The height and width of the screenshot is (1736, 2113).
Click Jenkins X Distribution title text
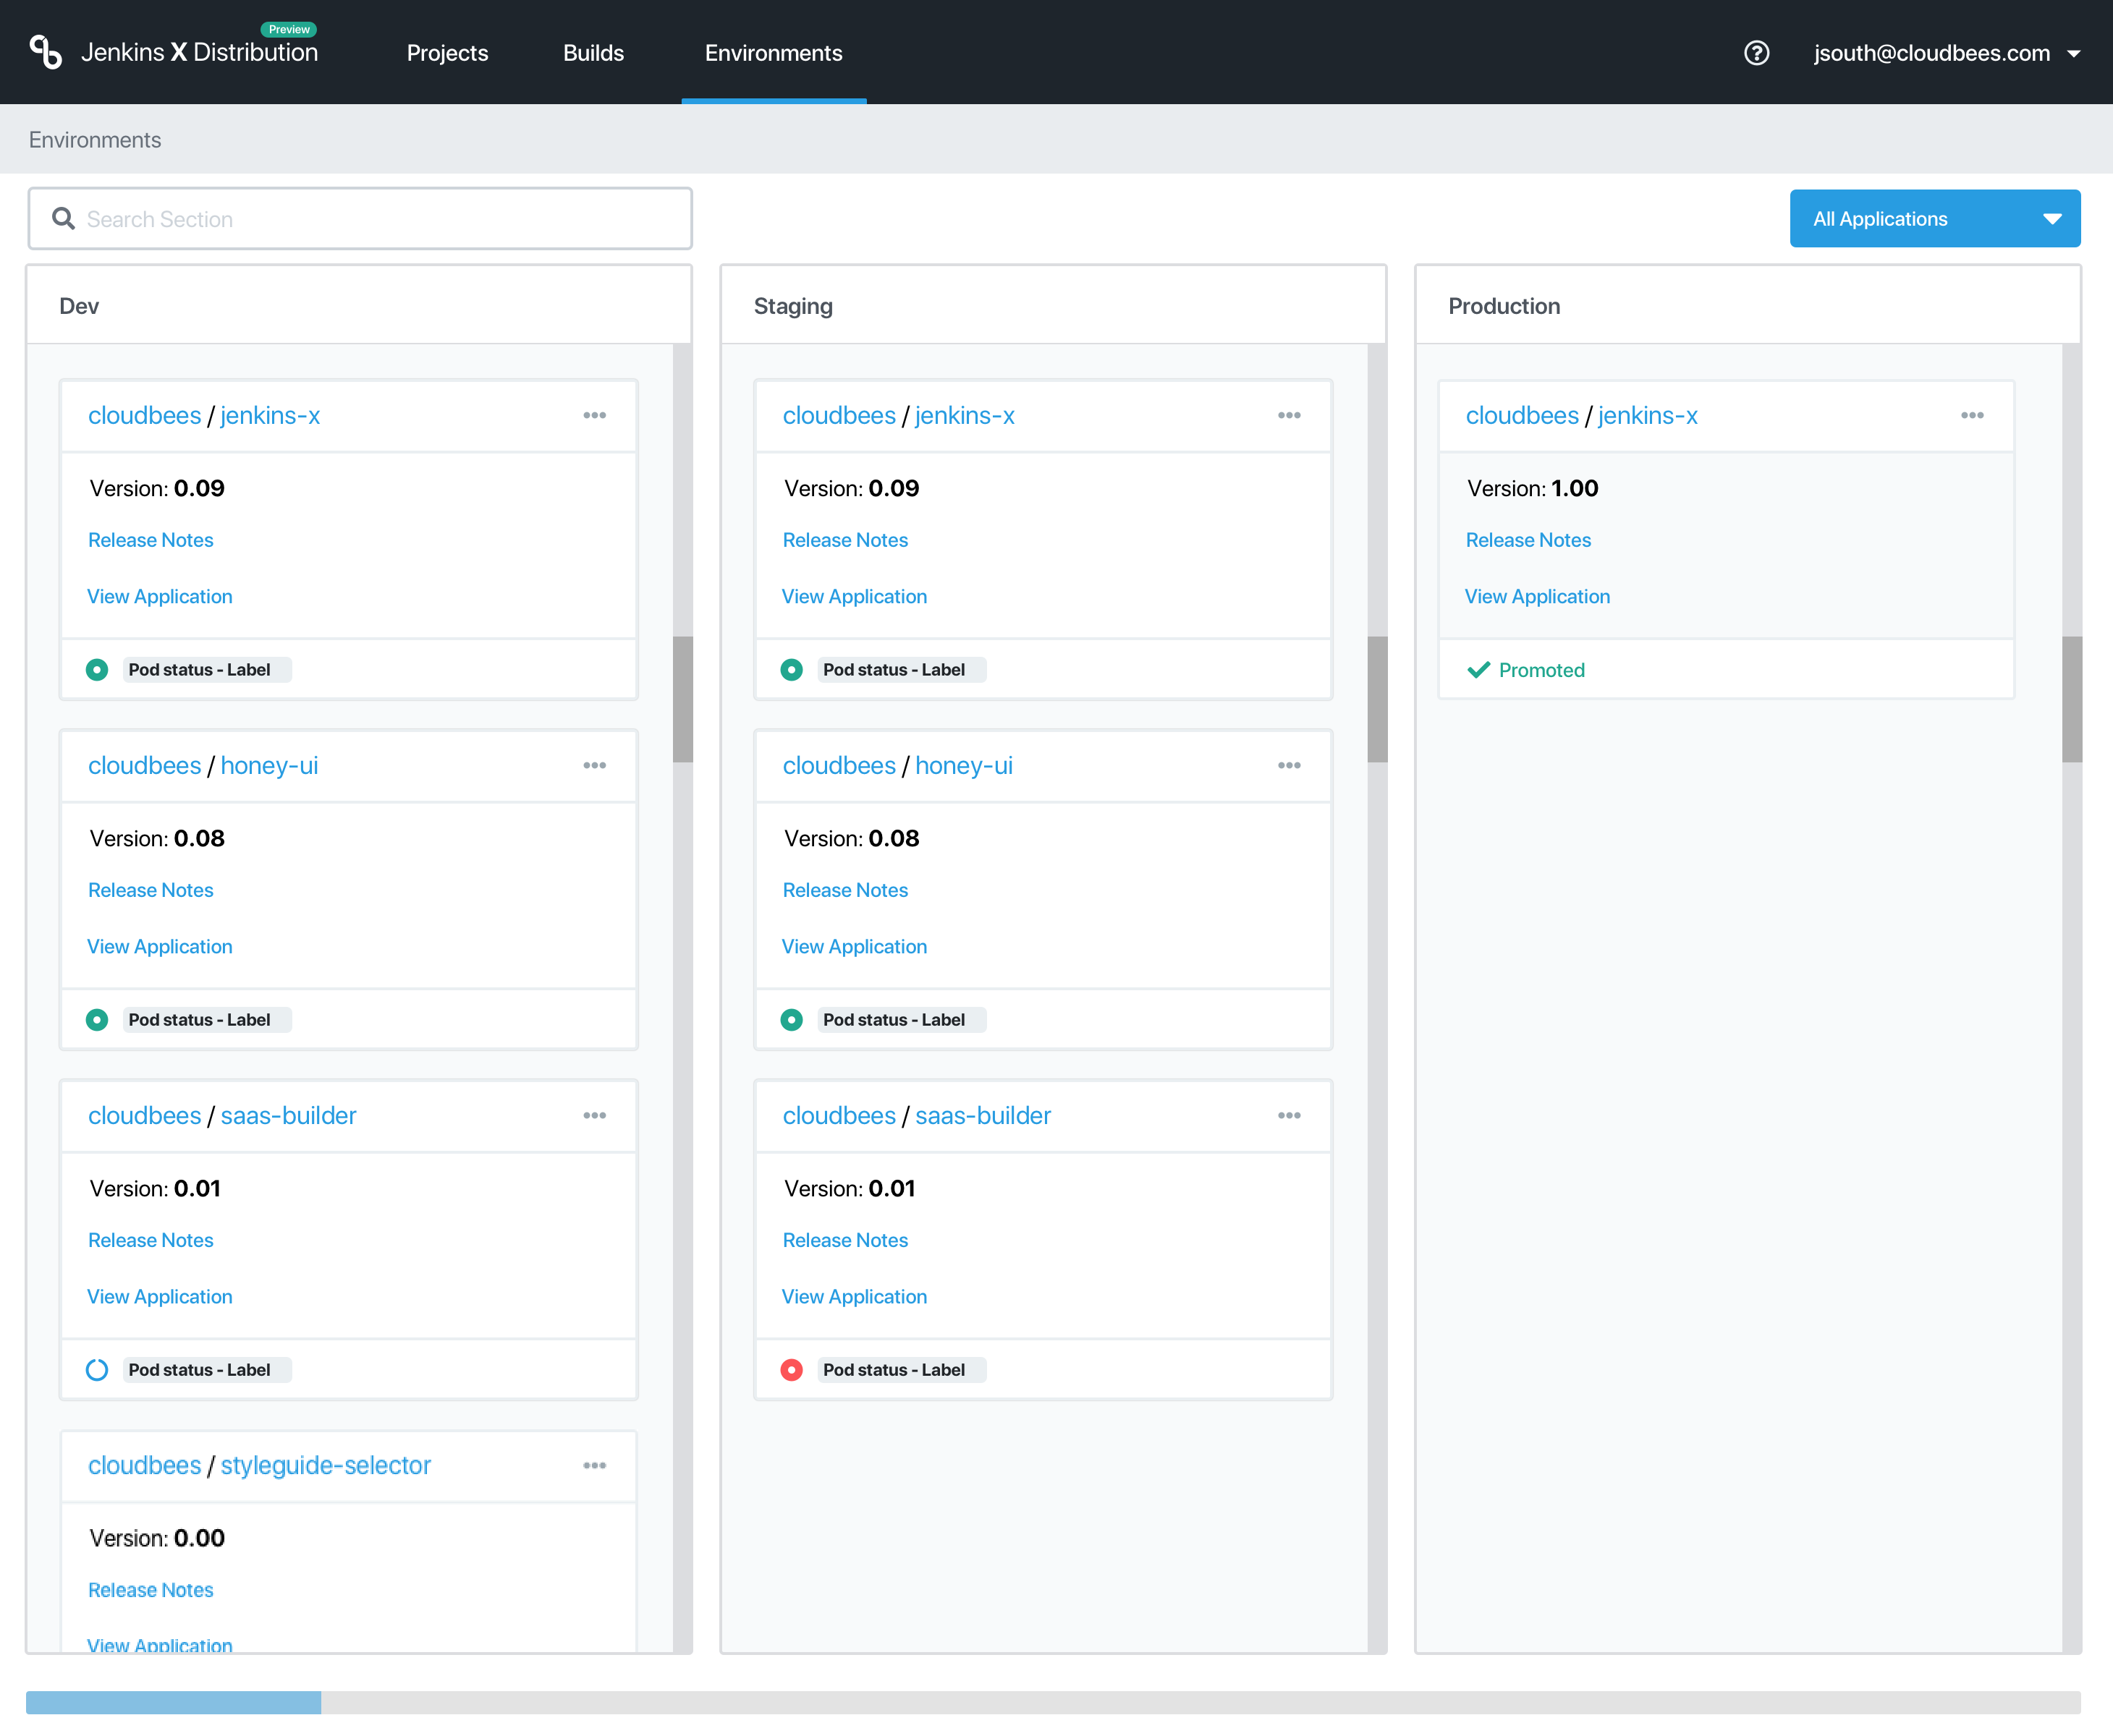pyautogui.click(x=199, y=53)
